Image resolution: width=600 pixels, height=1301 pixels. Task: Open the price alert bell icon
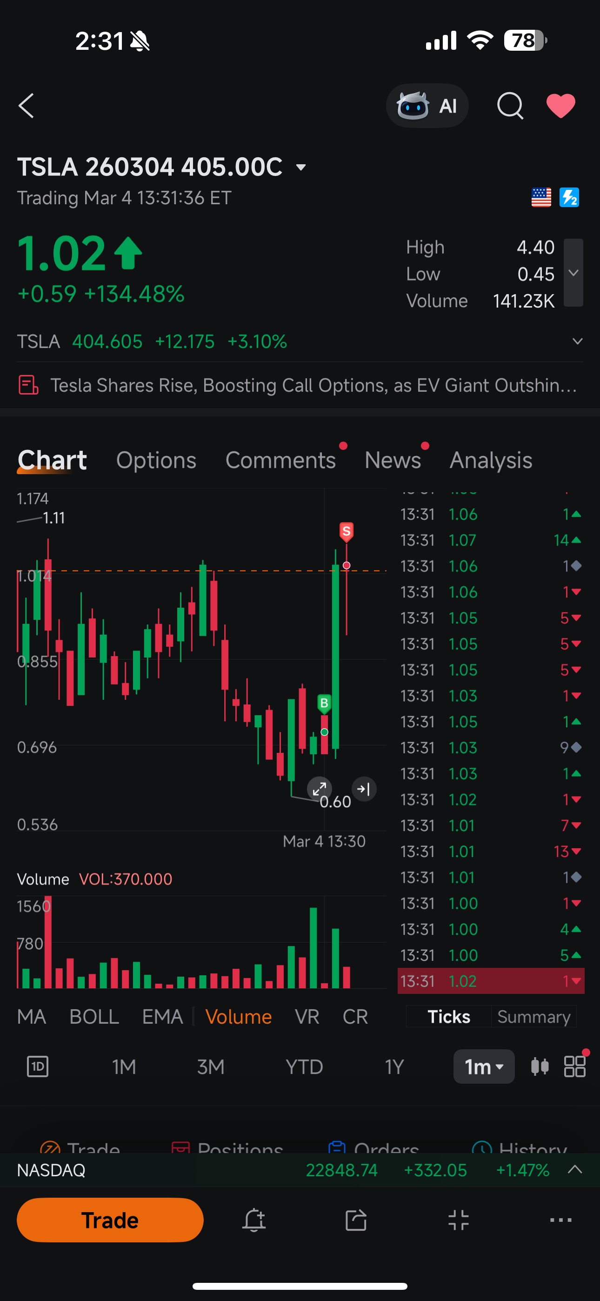pos(254,1220)
